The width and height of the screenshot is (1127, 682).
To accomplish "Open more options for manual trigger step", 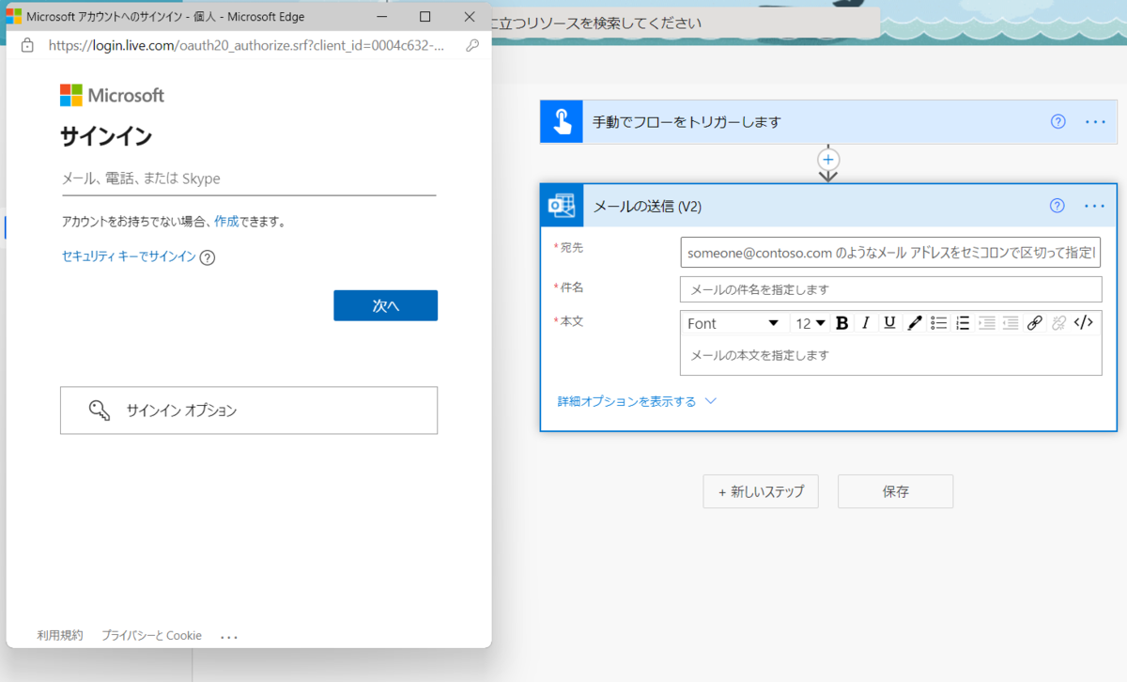I will pos(1095,122).
